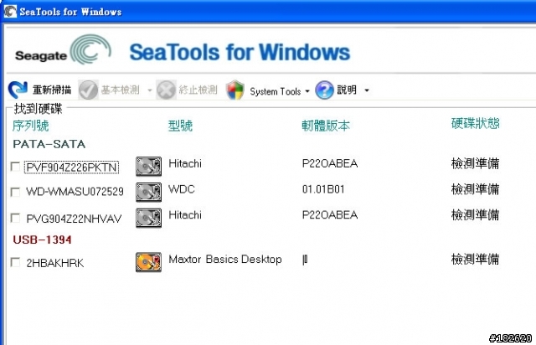Viewport: 536px width, 345px height.
Task: Click the 硬碟狀態 drive status column header
Action: (x=476, y=123)
